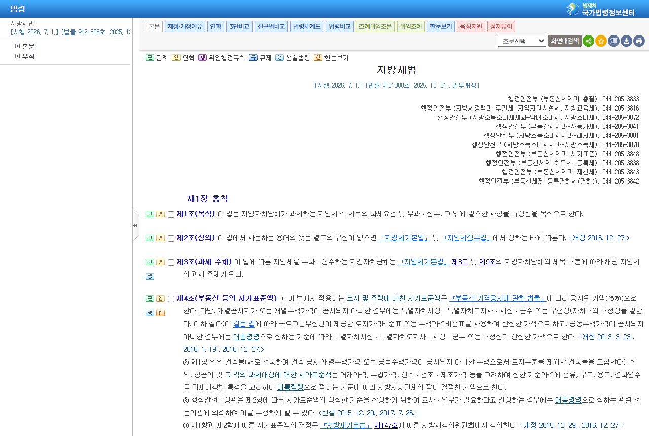Screen dimensions: 649x436
Task: Open the 조문선택 dropdown
Action: pyautogui.click(x=522, y=41)
